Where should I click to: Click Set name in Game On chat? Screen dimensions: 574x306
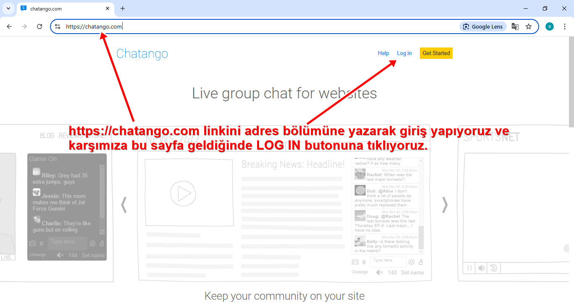(x=93, y=255)
